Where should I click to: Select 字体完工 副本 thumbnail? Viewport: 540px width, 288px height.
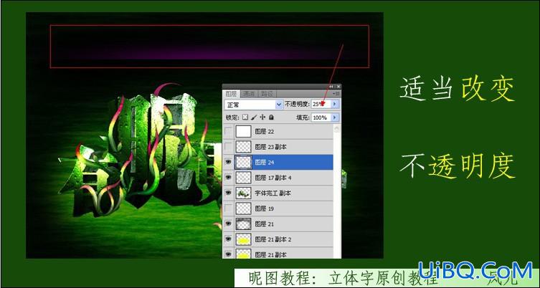(243, 193)
